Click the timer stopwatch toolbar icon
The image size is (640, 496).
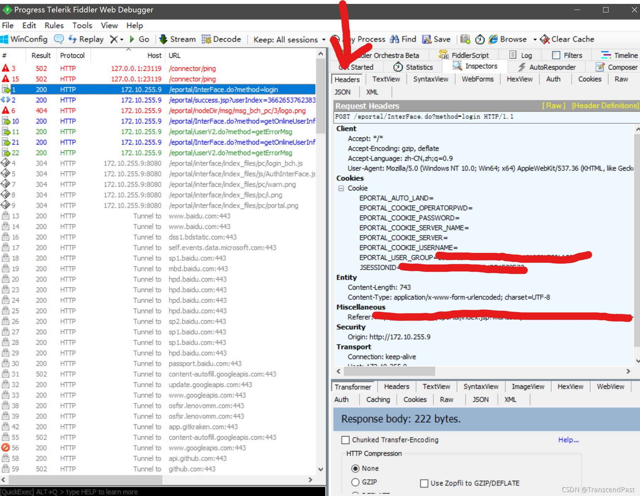(480, 39)
